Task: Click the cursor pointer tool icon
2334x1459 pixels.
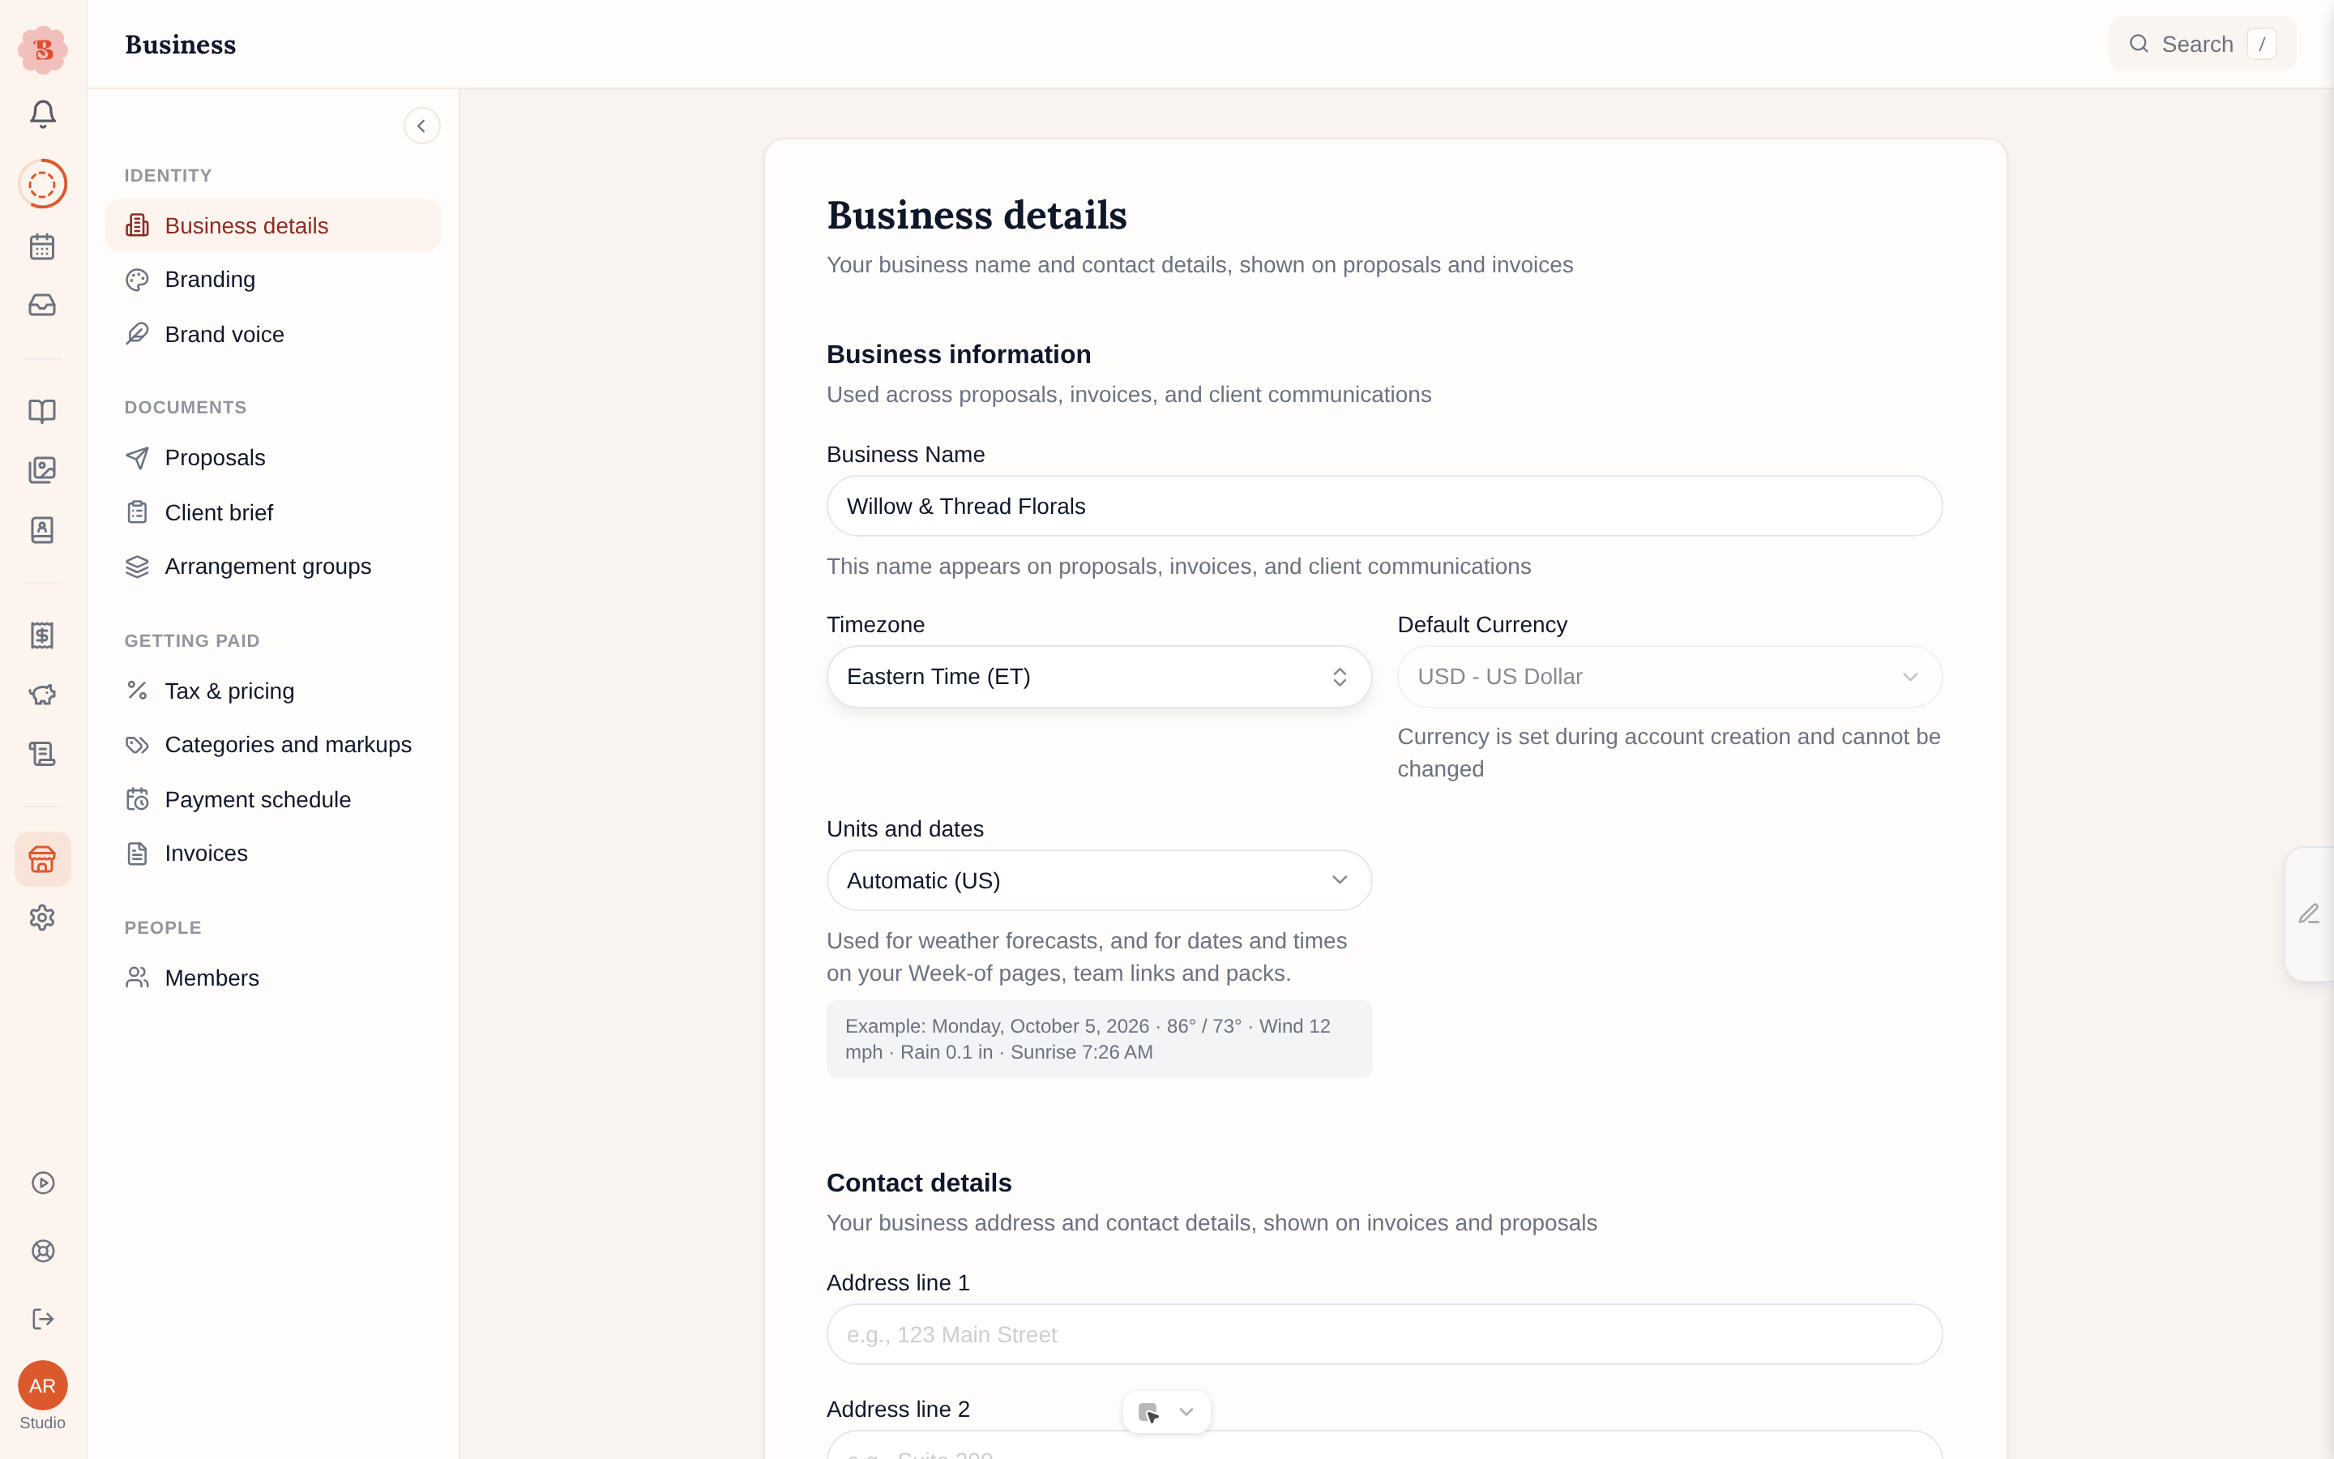Action: tap(1148, 1412)
